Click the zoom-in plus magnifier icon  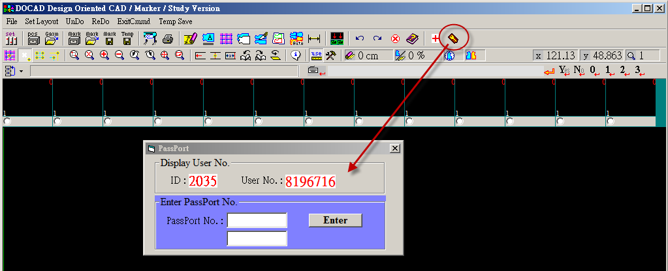tap(104, 55)
